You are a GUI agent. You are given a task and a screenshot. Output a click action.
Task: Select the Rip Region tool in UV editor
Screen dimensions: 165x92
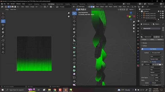pyautogui.click(x=3, y=41)
